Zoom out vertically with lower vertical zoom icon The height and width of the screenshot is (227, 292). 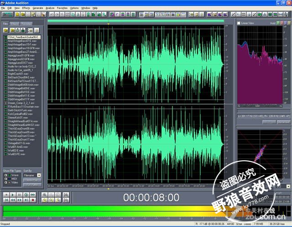pyautogui.click(x=66, y=200)
